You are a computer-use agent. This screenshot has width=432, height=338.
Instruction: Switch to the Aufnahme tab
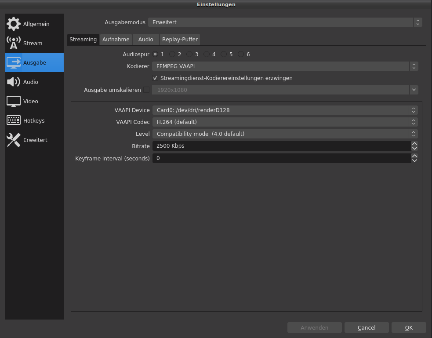tap(116, 40)
